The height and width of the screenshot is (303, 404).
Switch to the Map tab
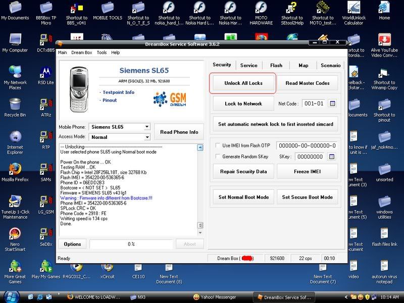[304, 66]
